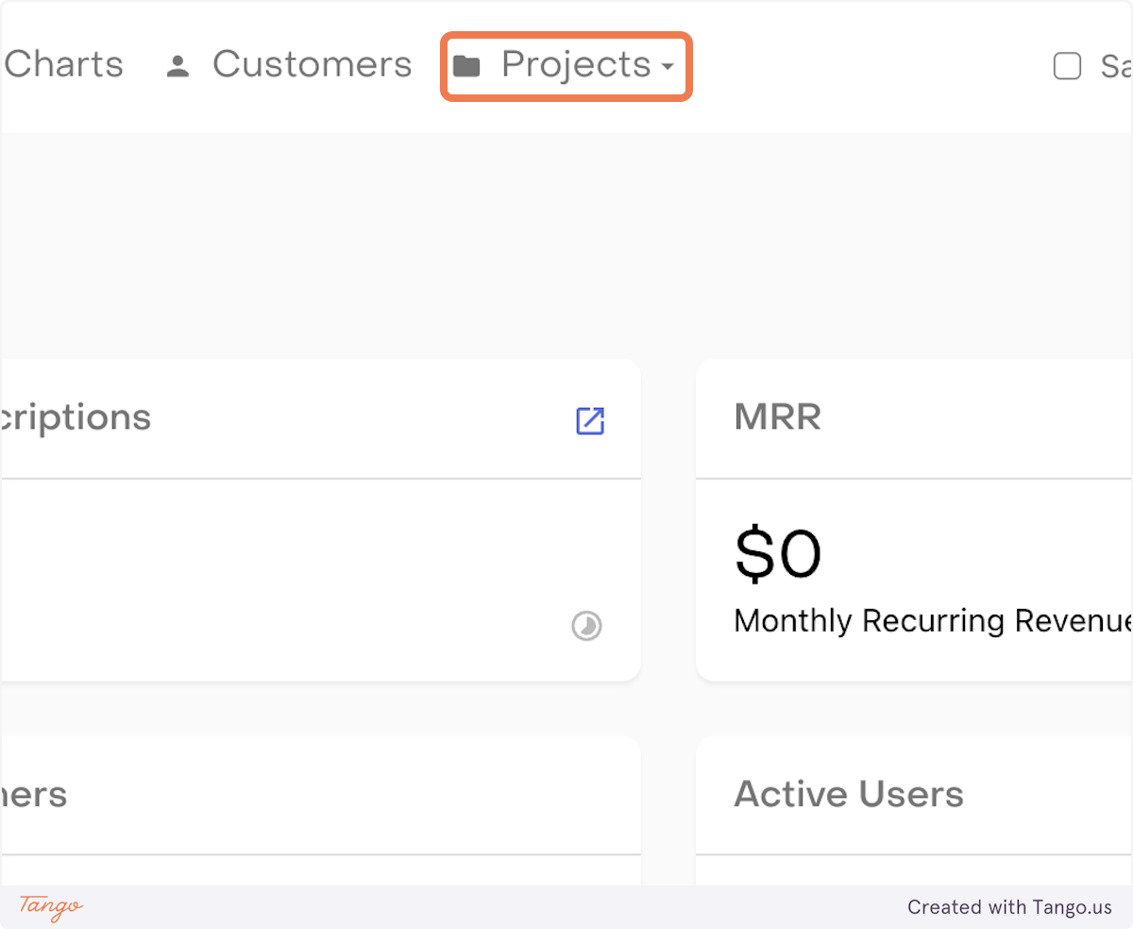
Task: Follow the Created with Tango.us link
Action: pyautogui.click(x=1009, y=907)
